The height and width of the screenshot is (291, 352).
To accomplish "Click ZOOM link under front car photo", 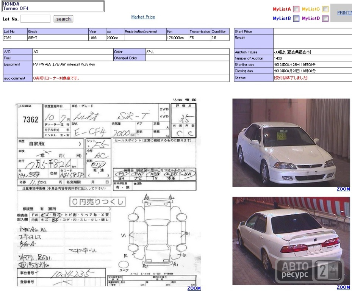I will coord(343,189).
